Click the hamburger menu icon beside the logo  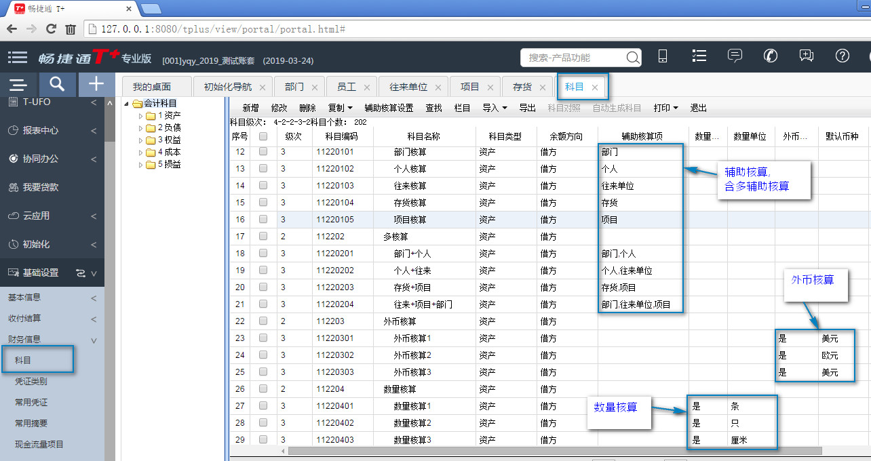click(x=18, y=57)
